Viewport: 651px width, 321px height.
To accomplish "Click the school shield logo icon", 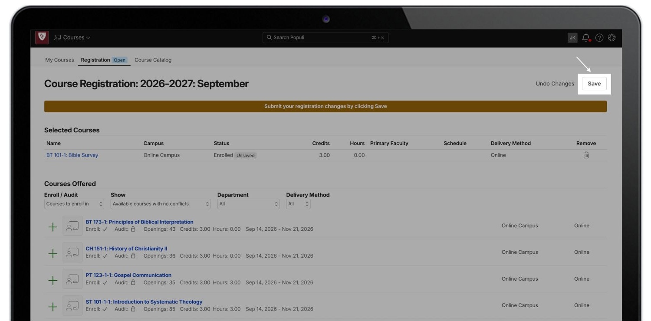I will tap(42, 37).
